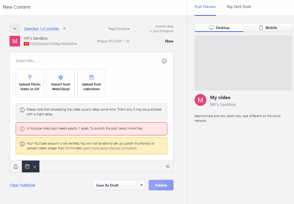
Task: Open the emoji picker smiley icon
Action: (x=164, y=61)
